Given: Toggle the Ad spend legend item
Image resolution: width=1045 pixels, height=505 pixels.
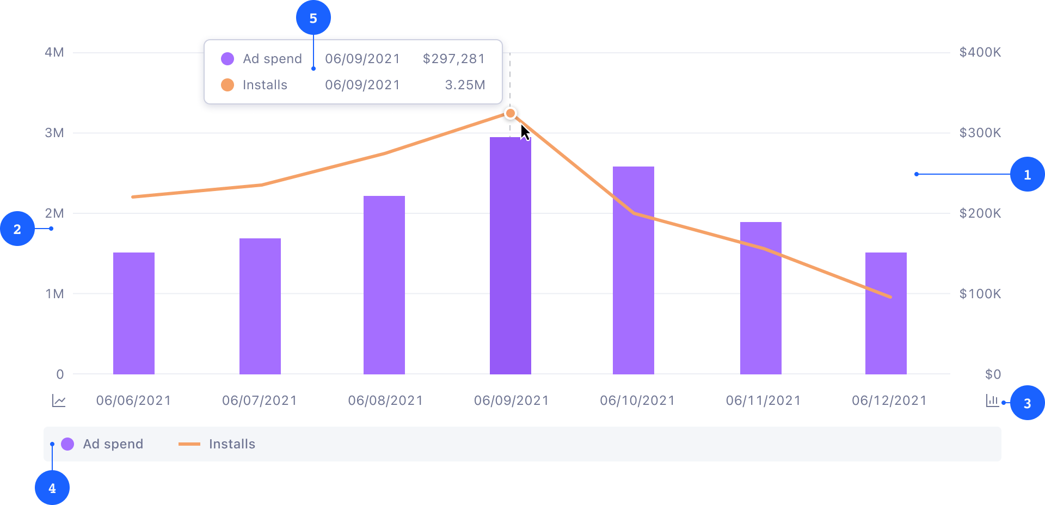Looking at the screenshot, I should pos(102,444).
